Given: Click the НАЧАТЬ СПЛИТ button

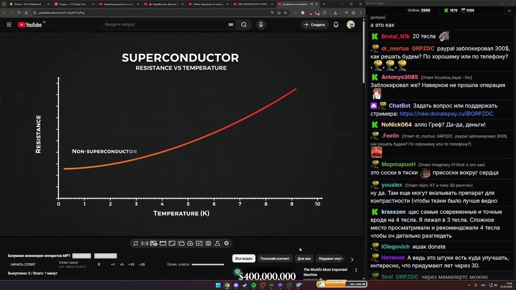Looking at the screenshot, I should click(x=23, y=265).
